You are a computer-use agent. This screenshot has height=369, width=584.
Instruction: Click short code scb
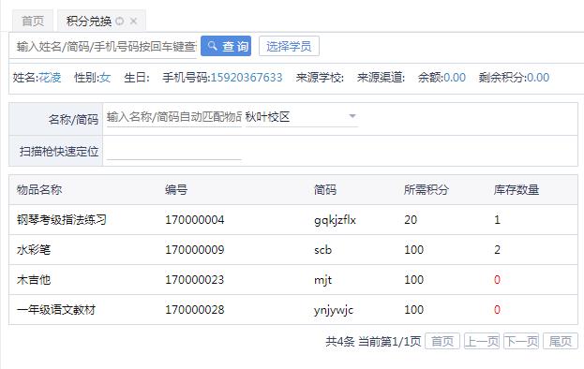322,250
